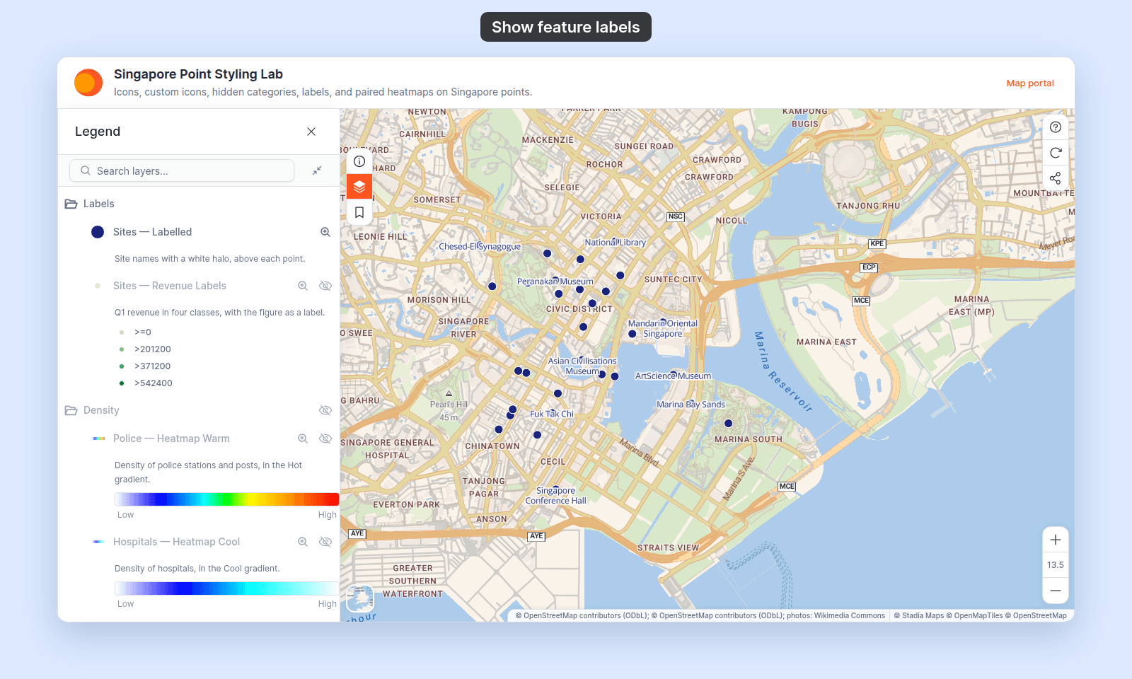Click the Search layers input field
1132x679 pixels.
pos(182,170)
